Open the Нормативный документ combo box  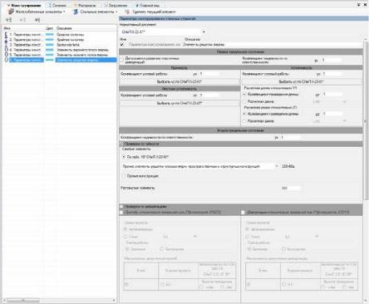click(x=163, y=32)
